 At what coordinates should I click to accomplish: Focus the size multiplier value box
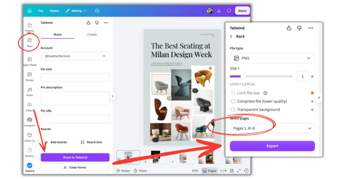(302, 76)
